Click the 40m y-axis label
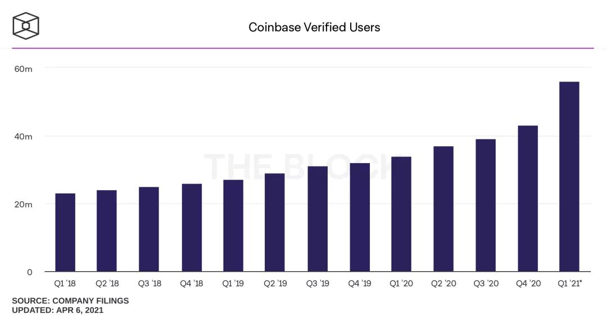The width and height of the screenshot is (607, 319). 23,136
